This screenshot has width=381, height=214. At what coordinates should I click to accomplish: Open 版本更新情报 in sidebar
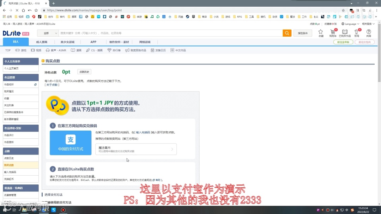(x=21, y=119)
